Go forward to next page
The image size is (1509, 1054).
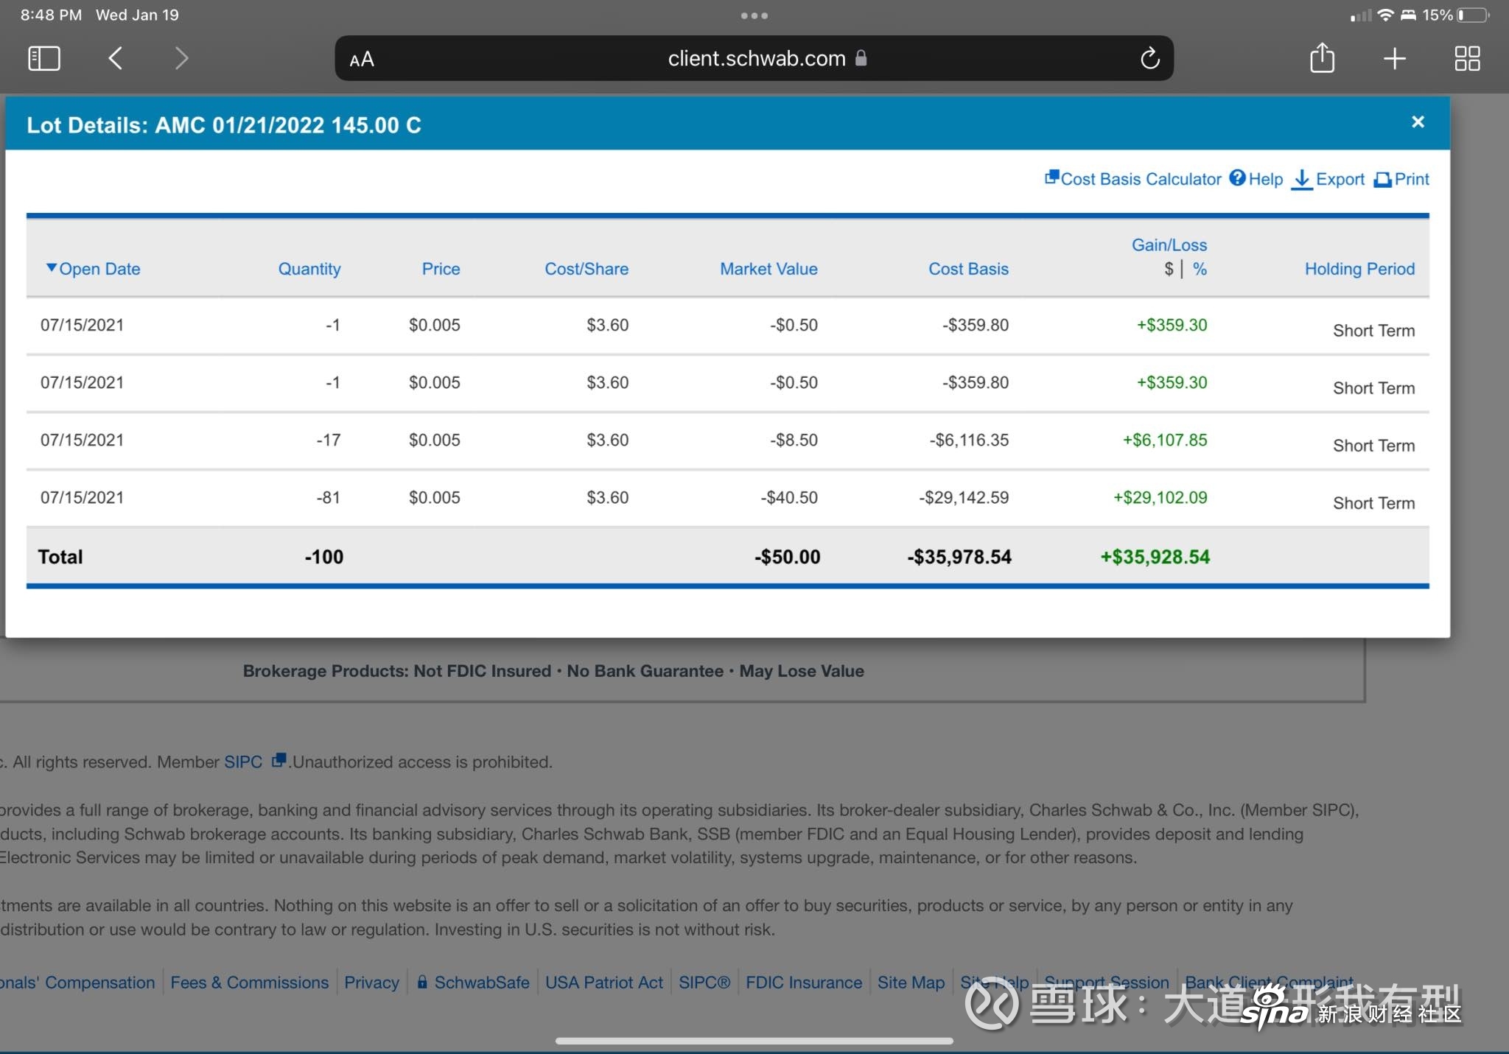181,58
